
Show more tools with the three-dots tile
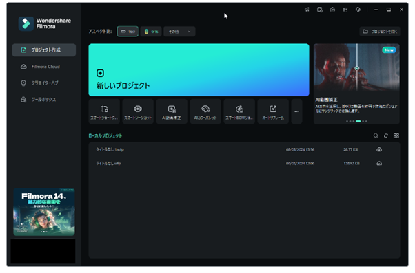(x=296, y=111)
